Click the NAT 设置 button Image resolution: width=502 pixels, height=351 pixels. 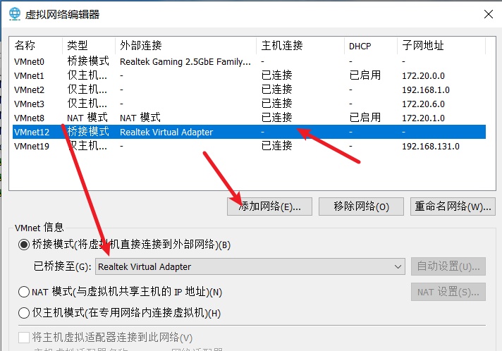[x=448, y=292]
